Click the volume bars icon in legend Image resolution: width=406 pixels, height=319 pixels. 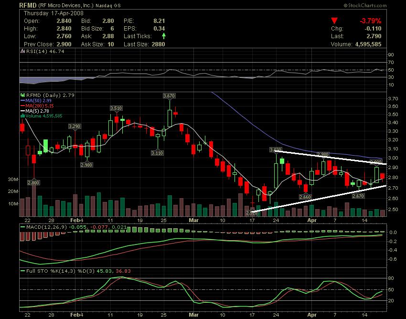22,116
